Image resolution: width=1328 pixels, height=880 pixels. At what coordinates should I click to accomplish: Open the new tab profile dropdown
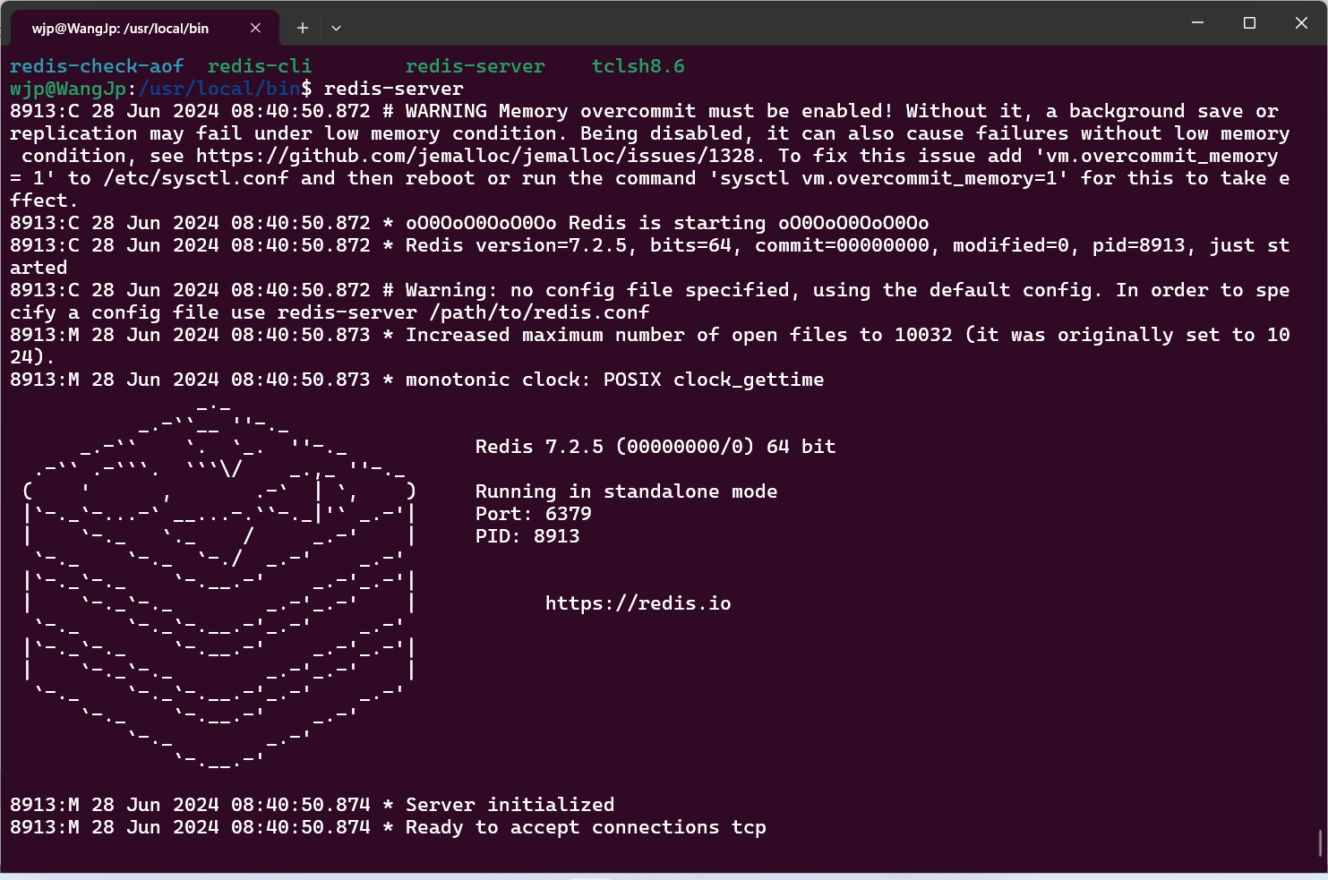pos(336,28)
